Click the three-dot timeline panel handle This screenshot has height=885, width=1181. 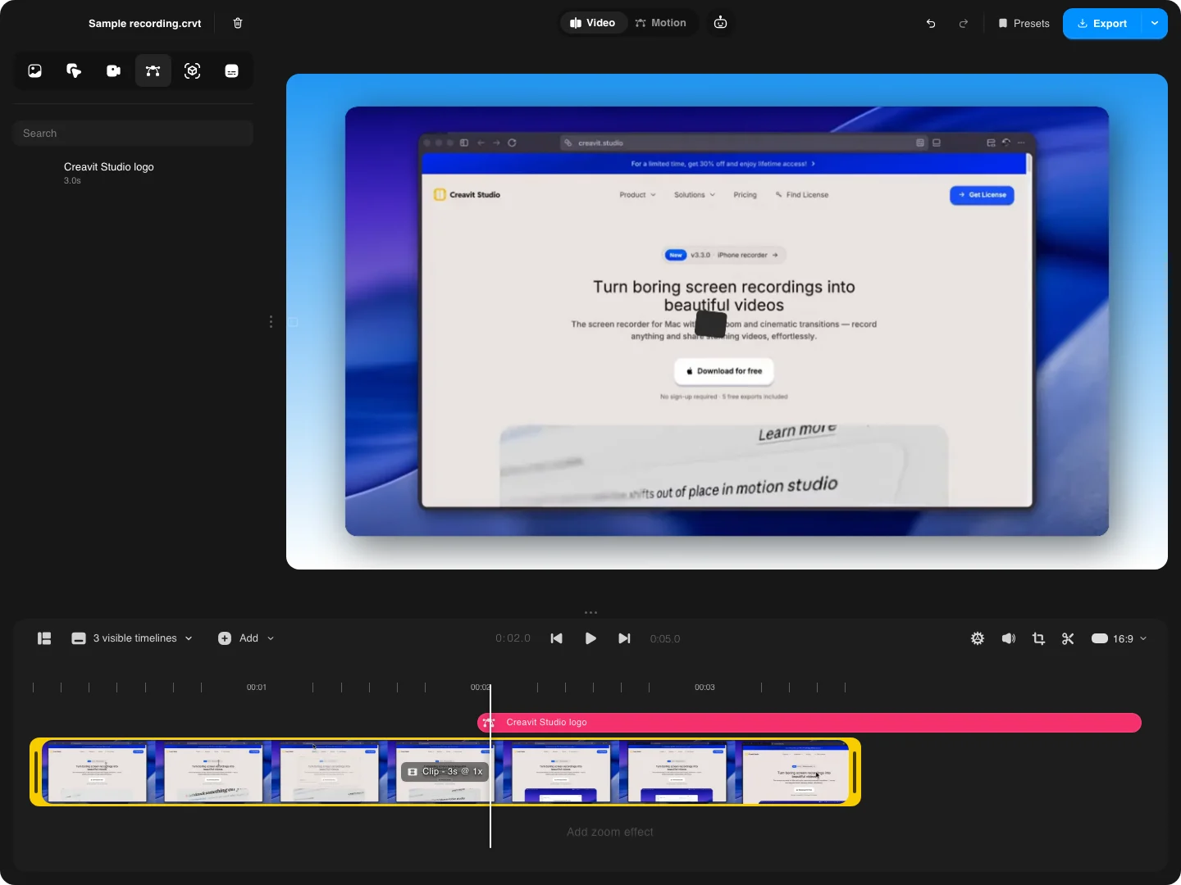click(590, 612)
